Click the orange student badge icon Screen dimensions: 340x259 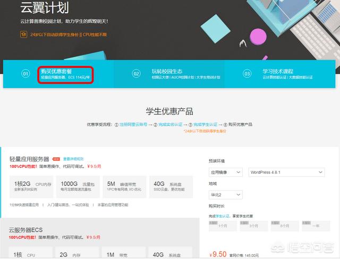pos(23,34)
